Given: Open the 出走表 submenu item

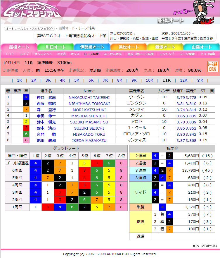Looking at the screenshot, I should click(62, 54).
